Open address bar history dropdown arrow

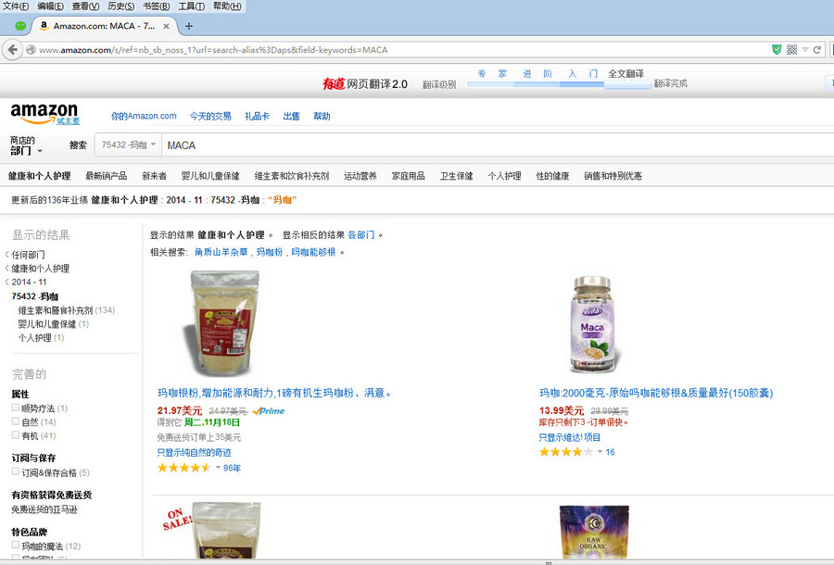pyautogui.click(x=805, y=49)
